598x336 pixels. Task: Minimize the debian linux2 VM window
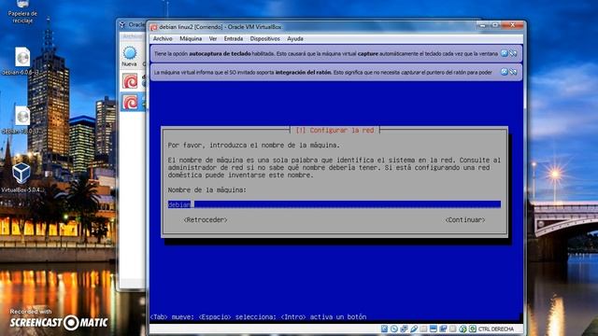(x=482, y=25)
